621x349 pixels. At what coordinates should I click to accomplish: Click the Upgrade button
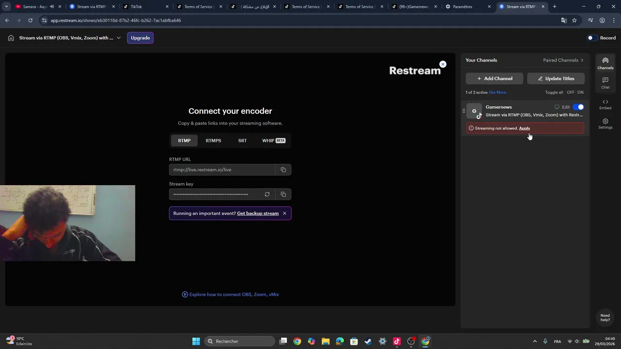coord(140,38)
